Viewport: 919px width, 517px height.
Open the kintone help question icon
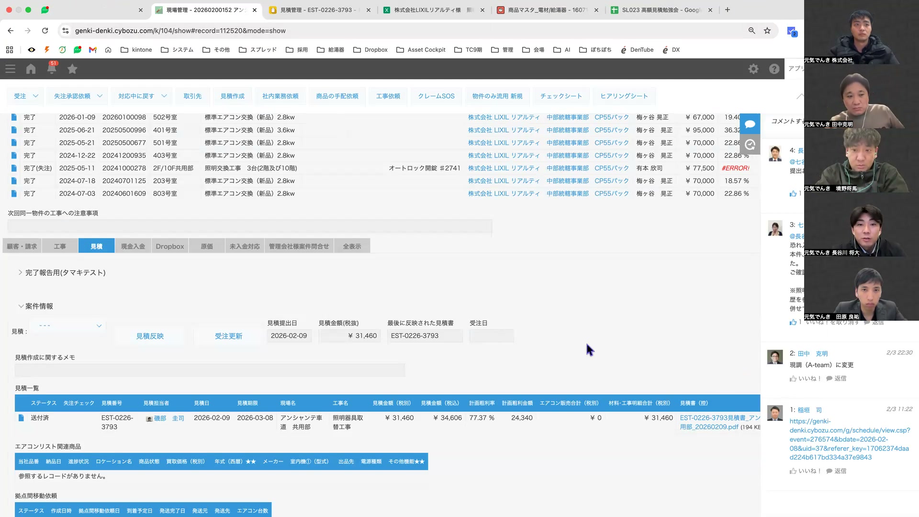click(774, 69)
